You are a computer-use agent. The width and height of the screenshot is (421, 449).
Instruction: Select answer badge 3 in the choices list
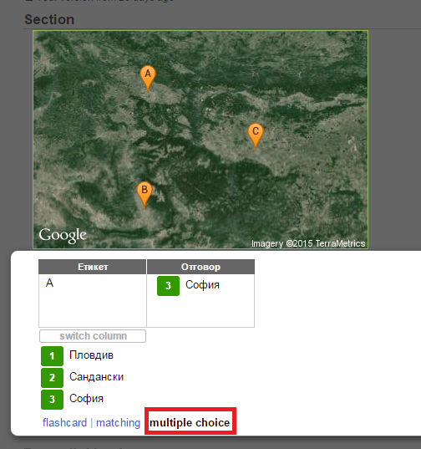(52, 399)
